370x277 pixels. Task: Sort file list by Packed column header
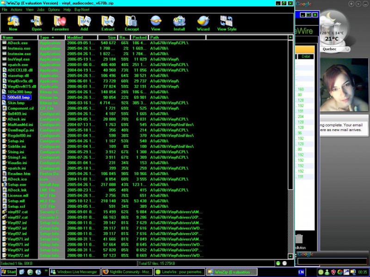click(140, 37)
